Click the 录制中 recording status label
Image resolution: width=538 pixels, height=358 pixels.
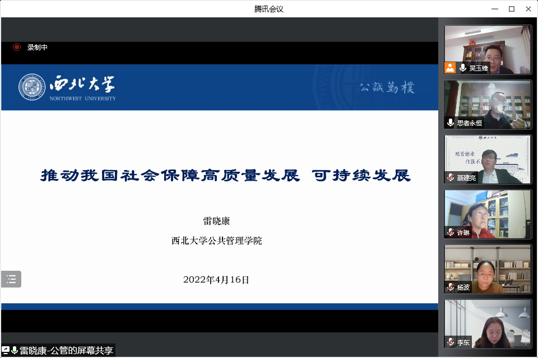click(38, 48)
